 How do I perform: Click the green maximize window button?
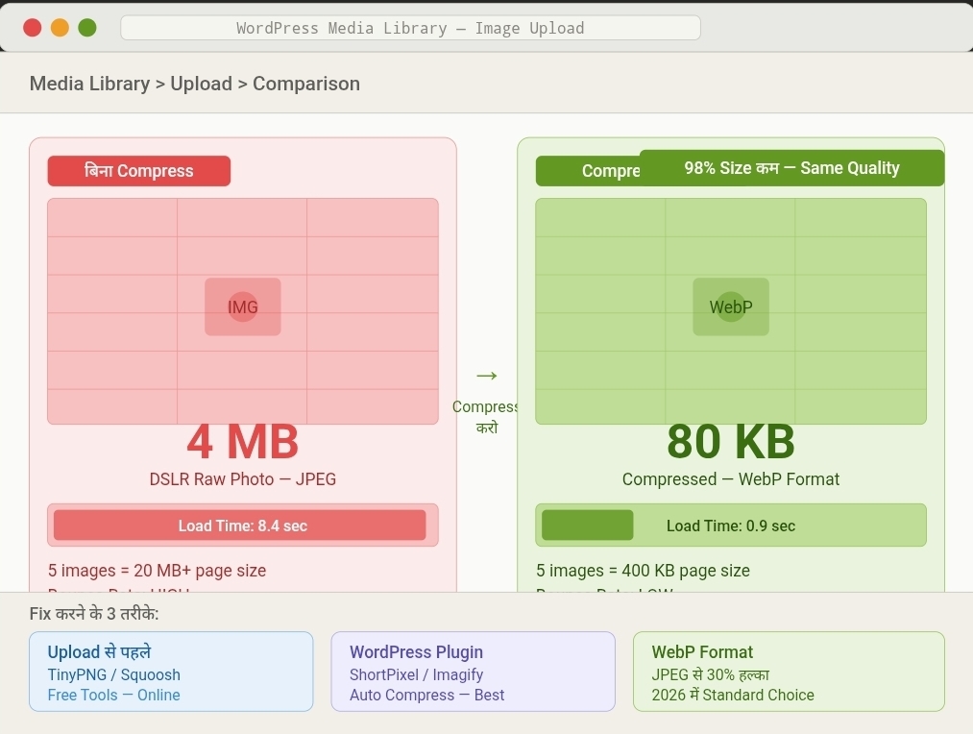(x=87, y=28)
